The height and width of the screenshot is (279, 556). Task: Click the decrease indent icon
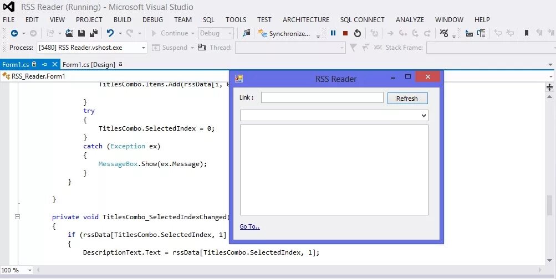pyautogui.click(x=469, y=33)
